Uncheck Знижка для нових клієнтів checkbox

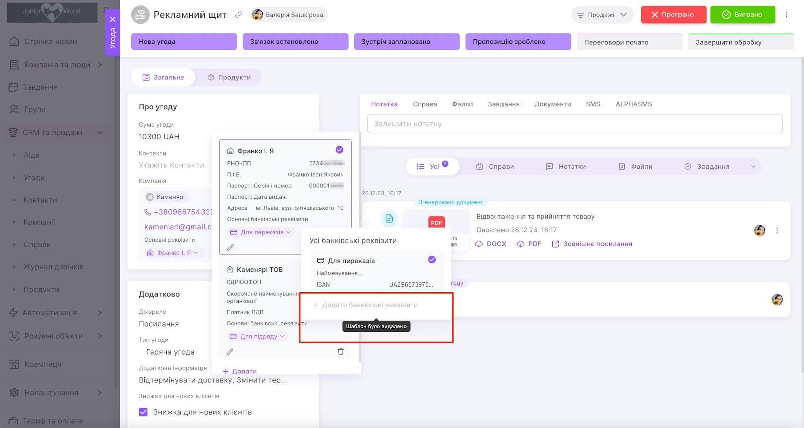pyautogui.click(x=143, y=412)
